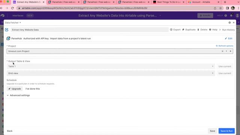Expand Advanced settings section
Image resolution: width=240 pixels, height=135 pixels.
point(18,95)
